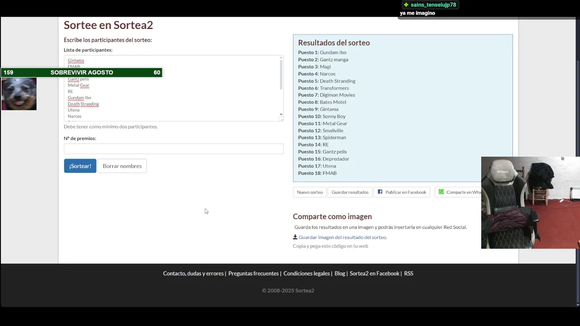580x326 pixels.
Task: Open the RSS footer link
Action: [409, 273]
